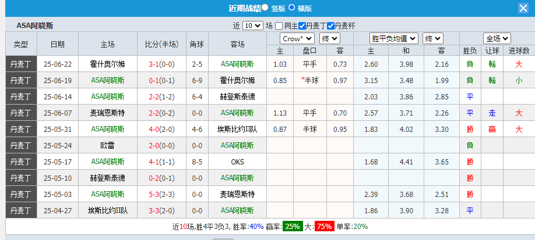The image size is (535, 240).
Task: Expand the 胜平负均值 odds type dropdown
Action: 394,38
